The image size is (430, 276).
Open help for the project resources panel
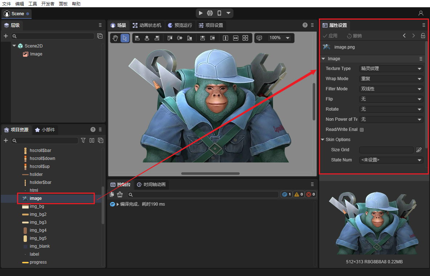(93, 129)
